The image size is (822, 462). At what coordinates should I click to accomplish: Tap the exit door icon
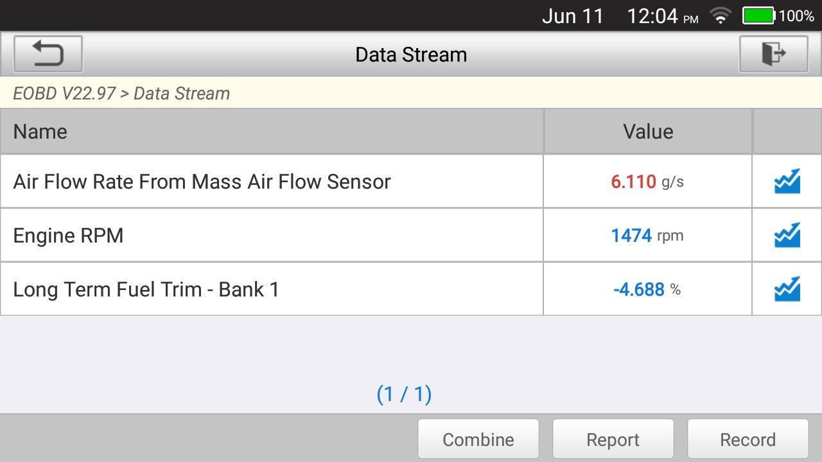773,54
